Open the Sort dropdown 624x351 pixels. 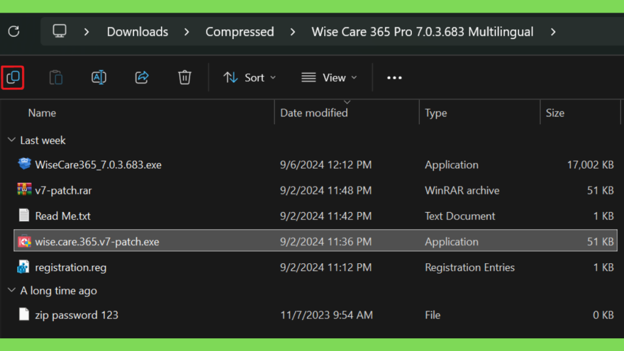249,77
